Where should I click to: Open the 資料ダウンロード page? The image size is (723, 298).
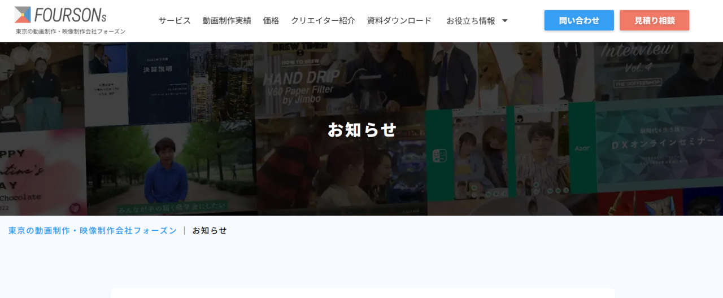point(399,20)
